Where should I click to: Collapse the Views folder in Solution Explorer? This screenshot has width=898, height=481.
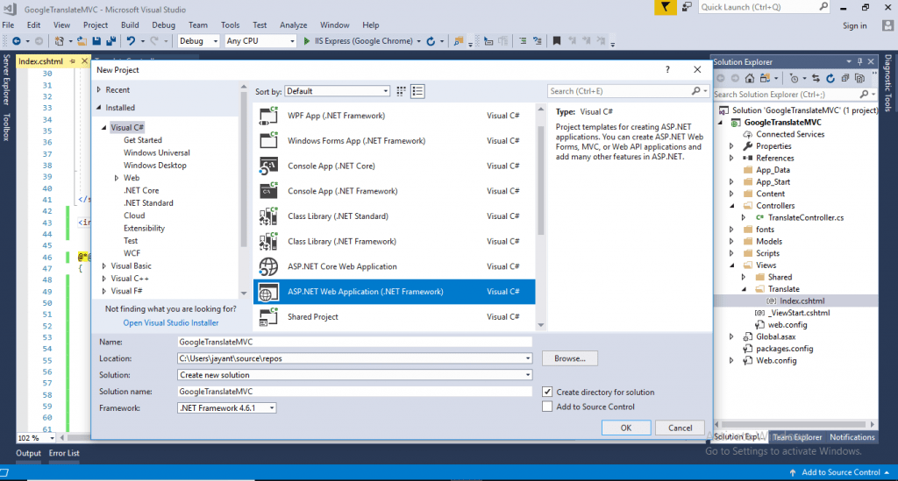[x=731, y=265]
